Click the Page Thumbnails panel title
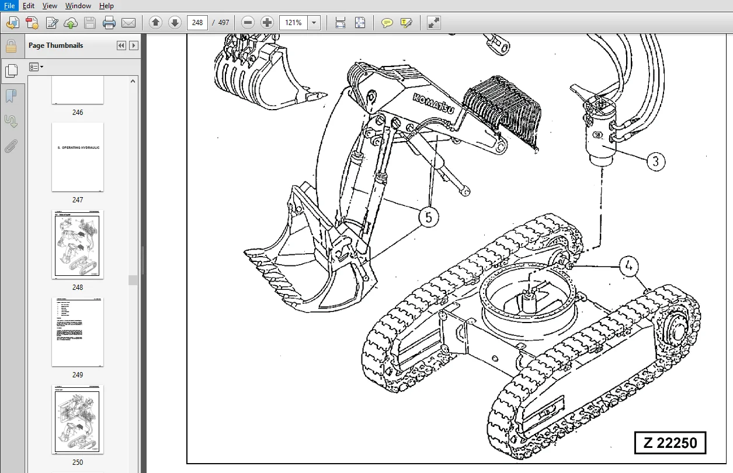Screen dimensions: 733x473 point(55,45)
